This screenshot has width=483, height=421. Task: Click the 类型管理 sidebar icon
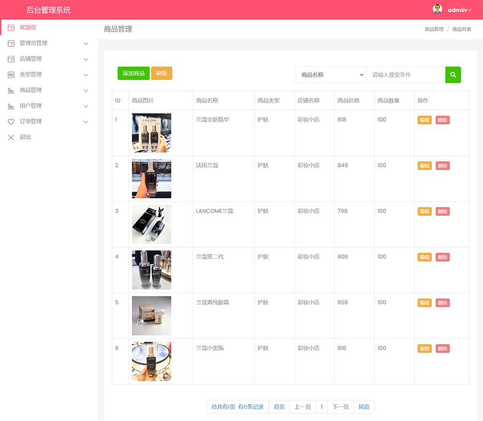(11, 75)
